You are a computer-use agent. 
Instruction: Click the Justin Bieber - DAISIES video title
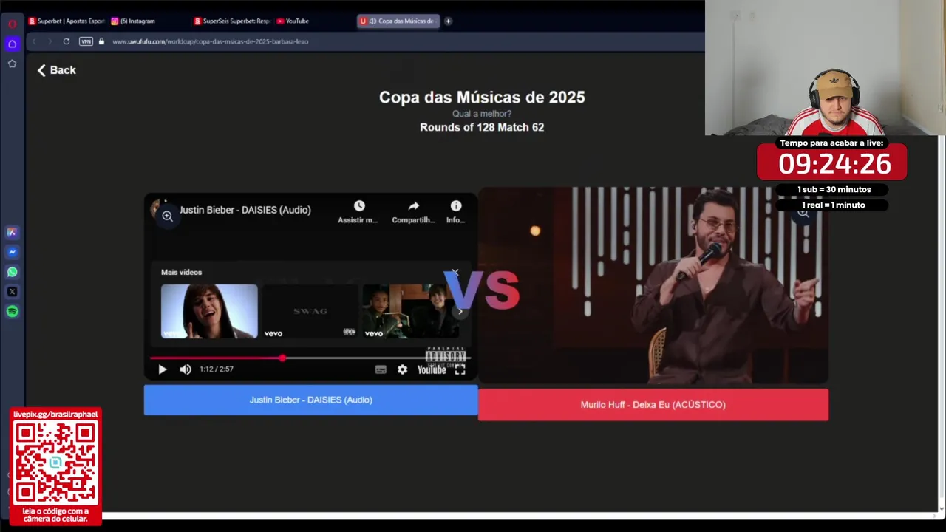click(245, 210)
